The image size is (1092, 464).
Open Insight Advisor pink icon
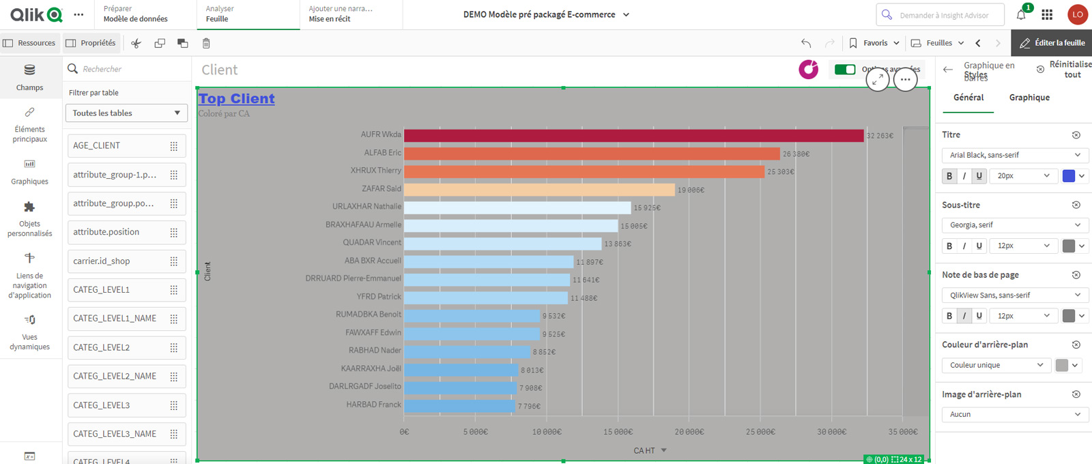(809, 70)
